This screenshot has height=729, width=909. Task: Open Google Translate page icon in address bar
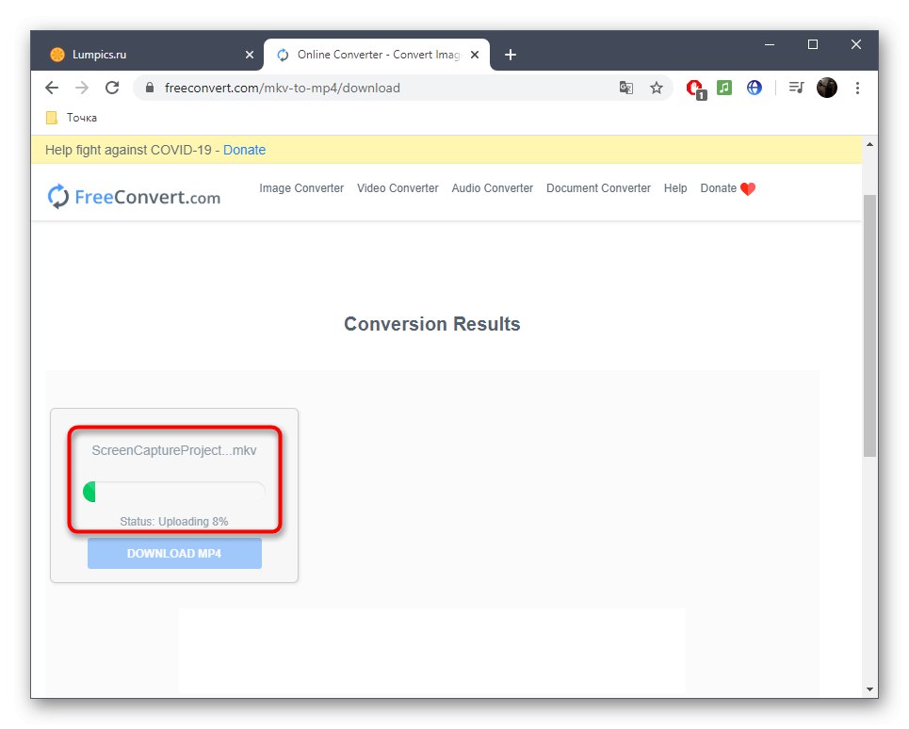[626, 87]
